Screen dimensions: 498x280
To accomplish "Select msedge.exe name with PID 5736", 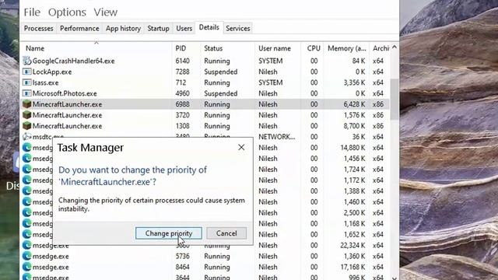I will point(51,256).
